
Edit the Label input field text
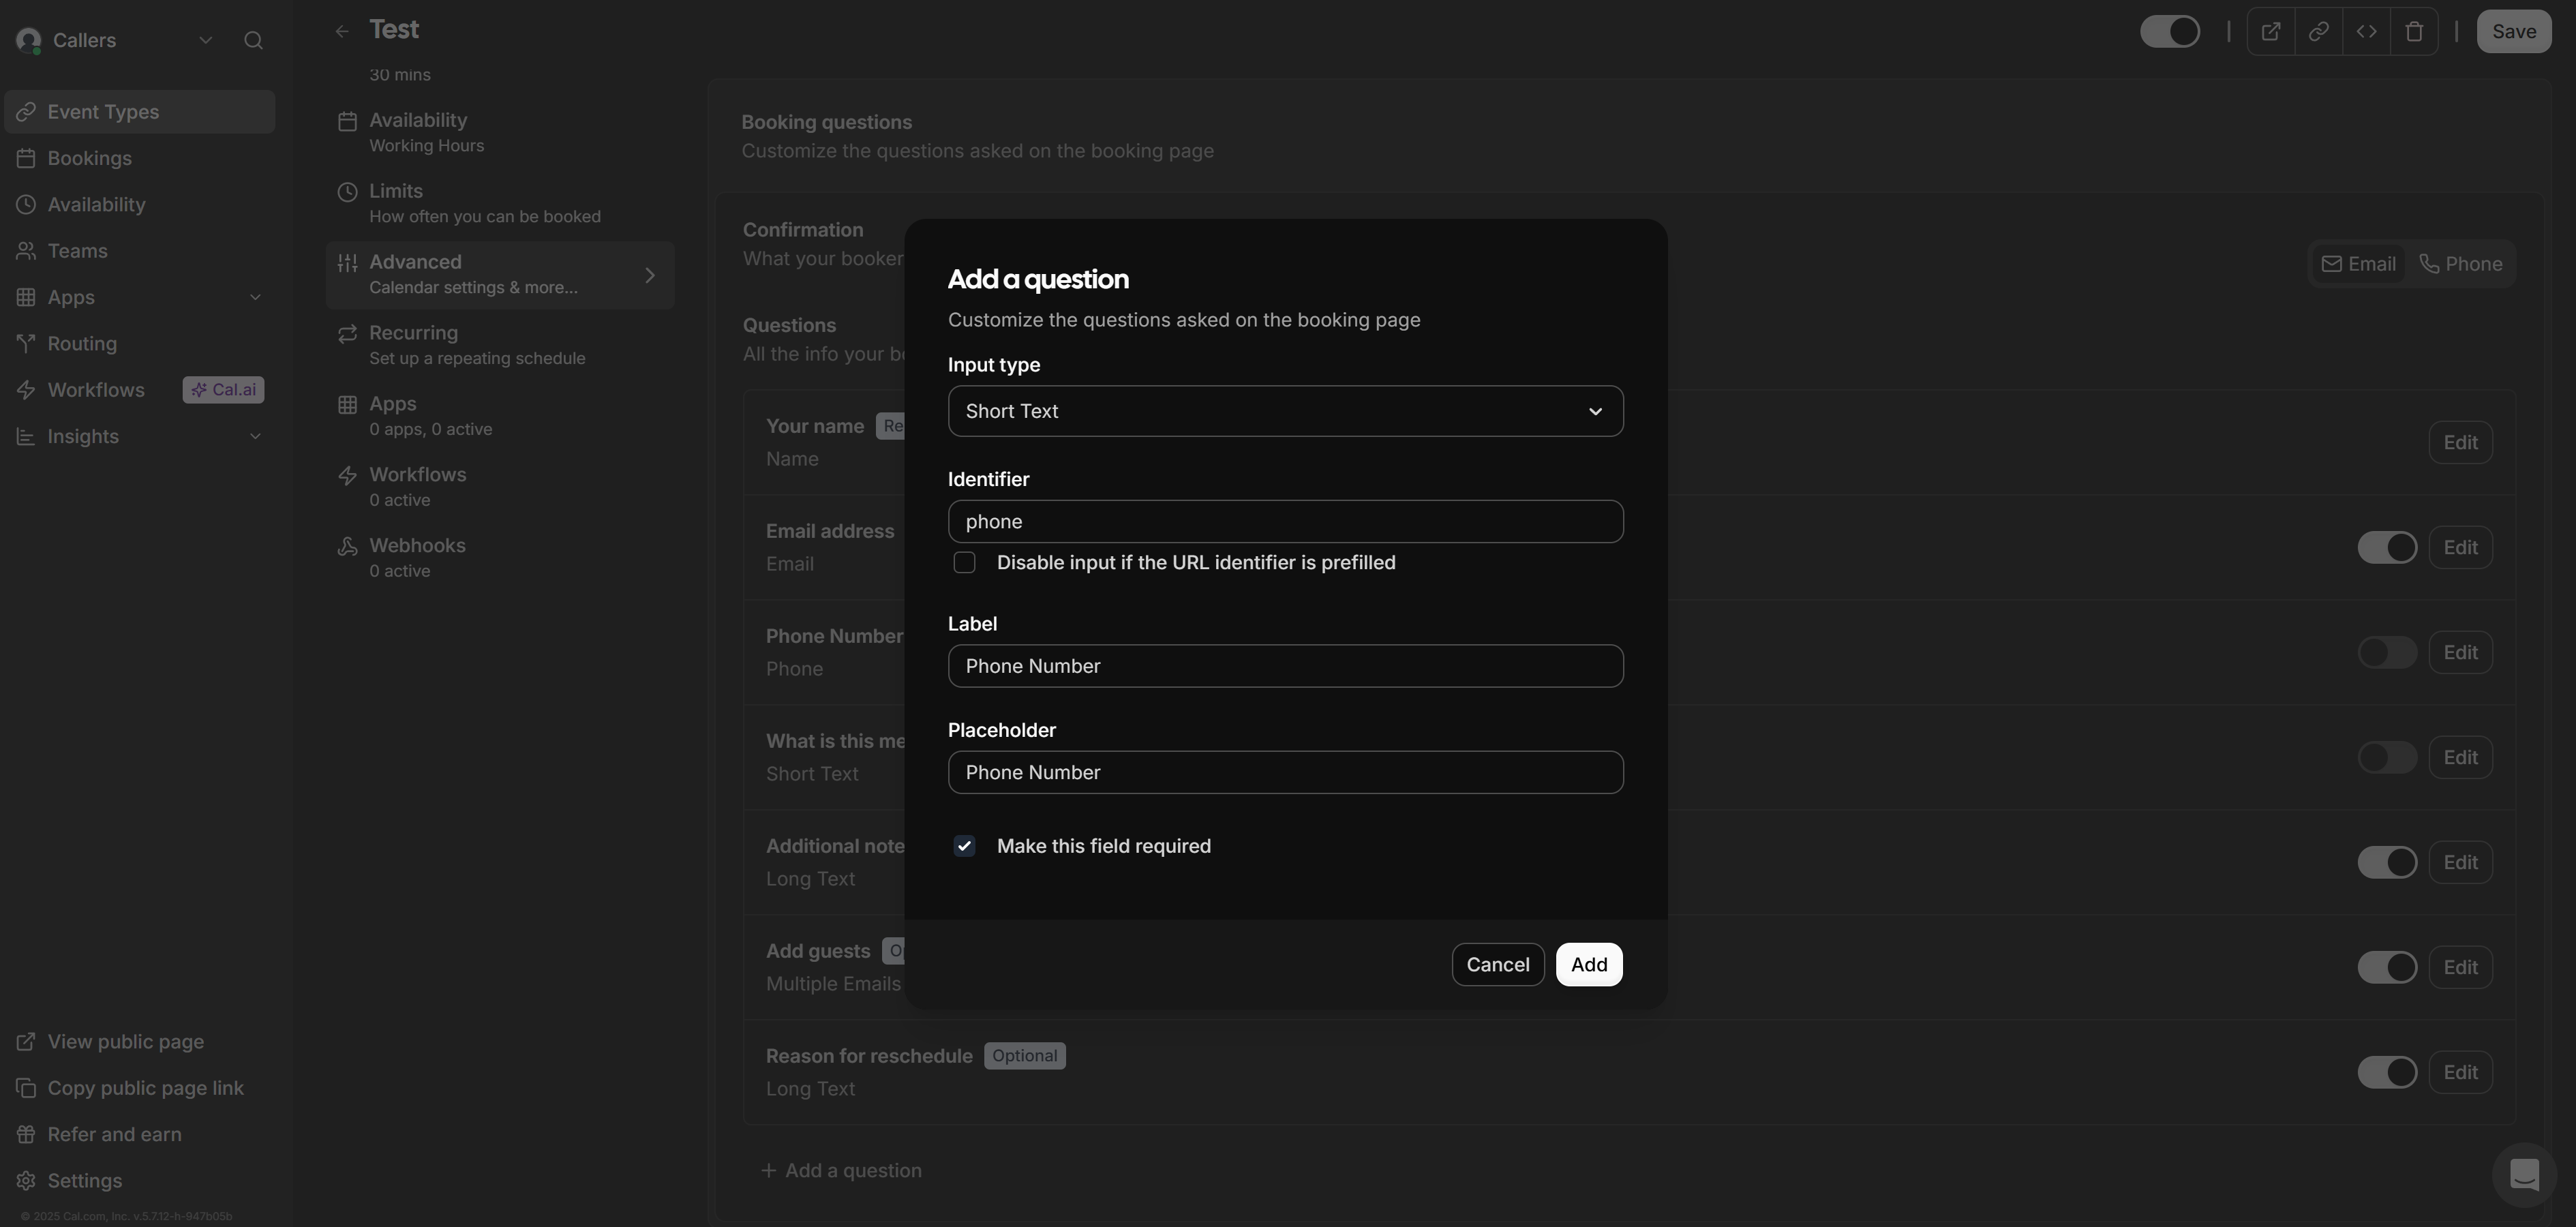(x=1286, y=665)
